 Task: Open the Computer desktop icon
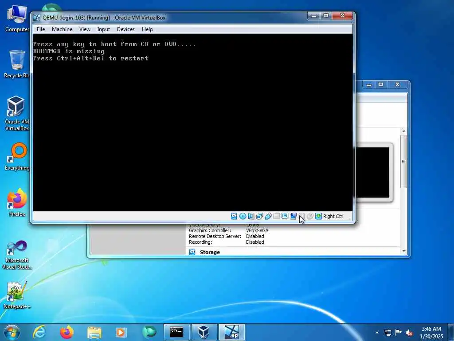pyautogui.click(x=17, y=19)
